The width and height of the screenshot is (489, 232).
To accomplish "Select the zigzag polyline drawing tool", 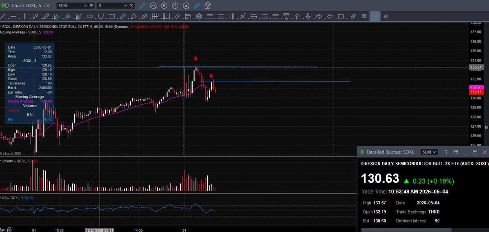I will pos(35,17).
